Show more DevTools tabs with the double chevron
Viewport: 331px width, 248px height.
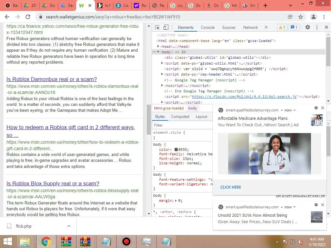pyautogui.click(x=266, y=27)
